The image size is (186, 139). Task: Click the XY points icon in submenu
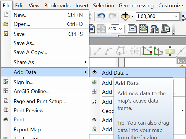94,101
